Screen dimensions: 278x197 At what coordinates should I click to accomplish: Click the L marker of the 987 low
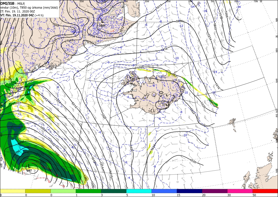29,166
